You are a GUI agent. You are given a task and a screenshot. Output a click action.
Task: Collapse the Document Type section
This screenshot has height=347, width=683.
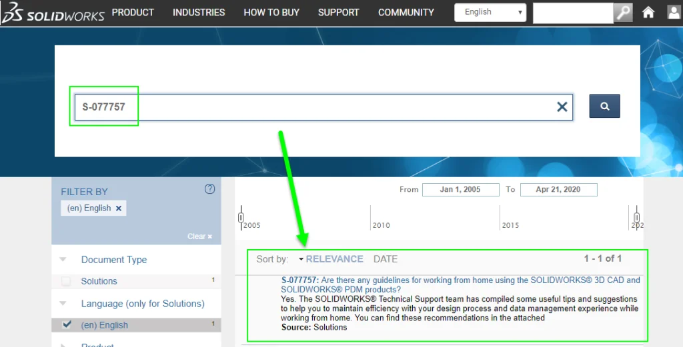click(x=63, y=260)
